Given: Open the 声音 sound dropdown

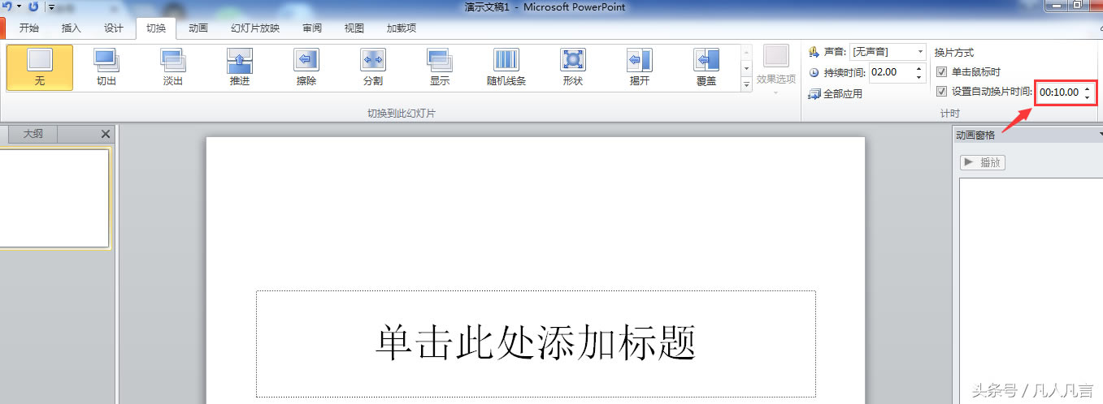Looking at the screenshot, I should tap(920, 52).
